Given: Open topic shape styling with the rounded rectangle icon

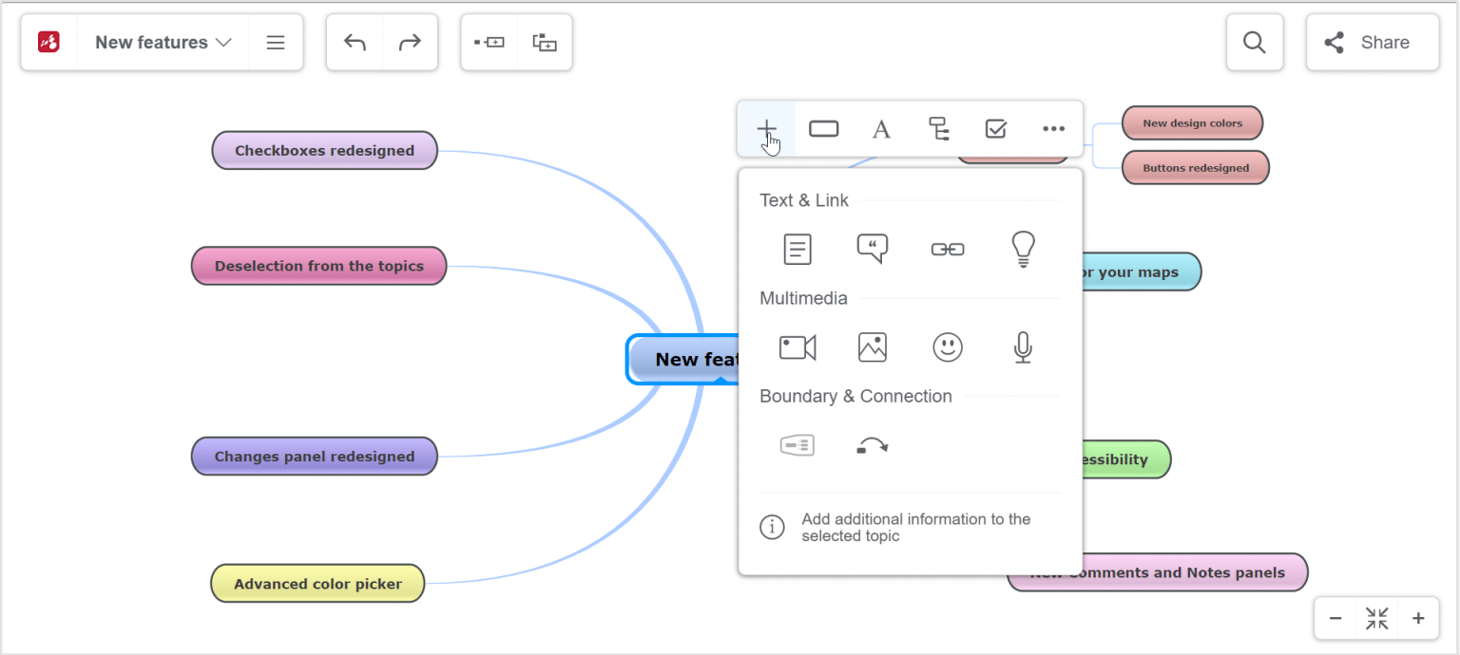Looking at the screenshot, I should (x=823, y=128).
